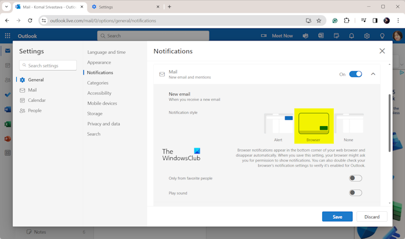405x239 pixels.
Task: Open the Word app in left rail
Action: 8,109
